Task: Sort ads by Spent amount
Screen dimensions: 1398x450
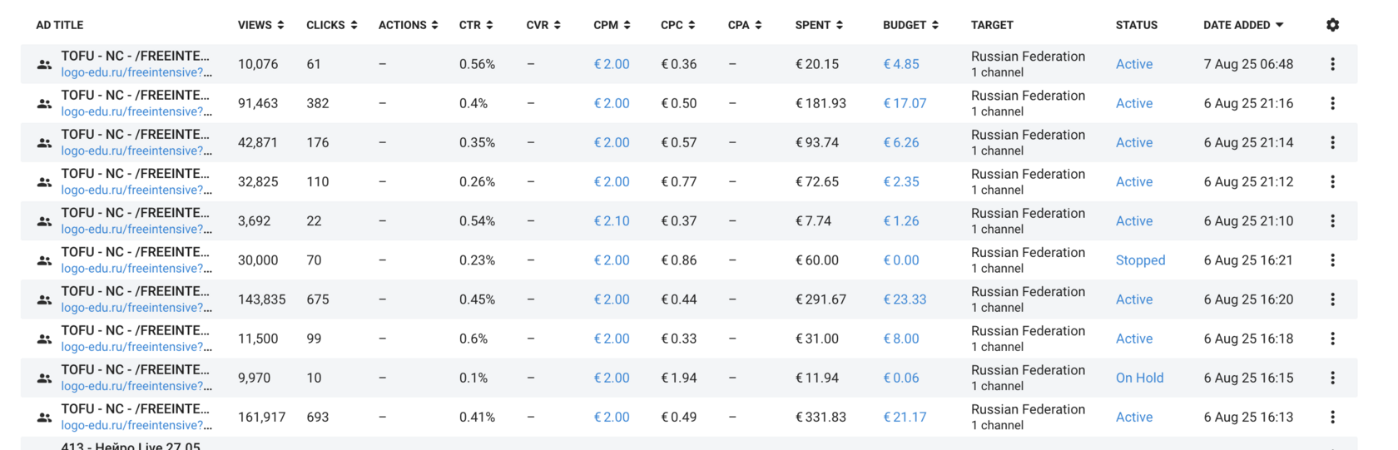Action: (x=819, y=25)
